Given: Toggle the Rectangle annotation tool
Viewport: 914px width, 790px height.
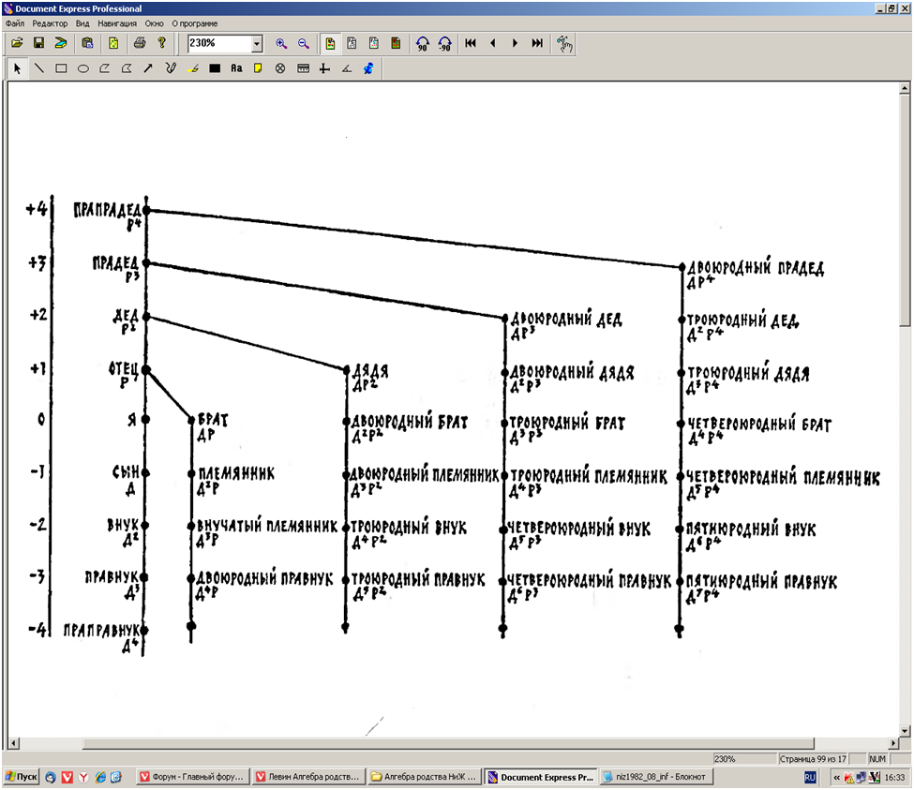Looking at the screenshot, I should 61,68.
